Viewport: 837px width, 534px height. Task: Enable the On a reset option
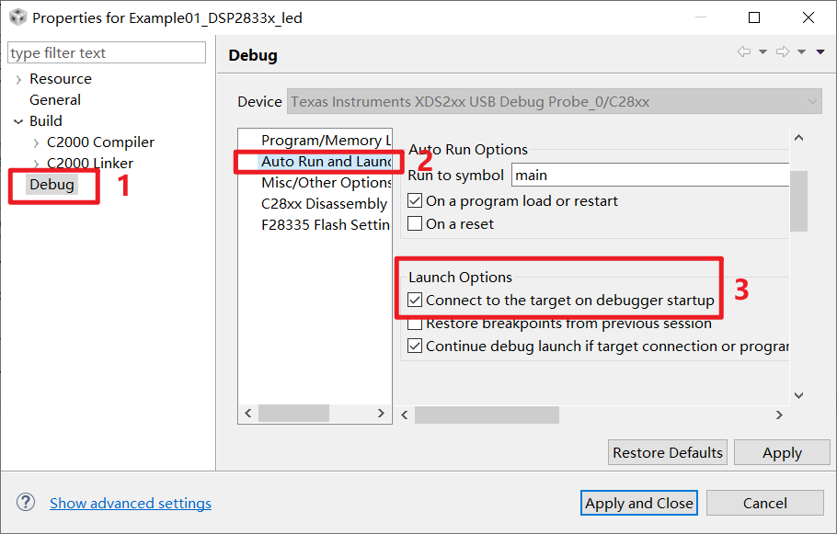[x=413, y=222]
